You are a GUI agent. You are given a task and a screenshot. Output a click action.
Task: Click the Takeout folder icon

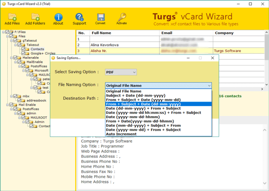pyautogui.click(x=23, y=45)
